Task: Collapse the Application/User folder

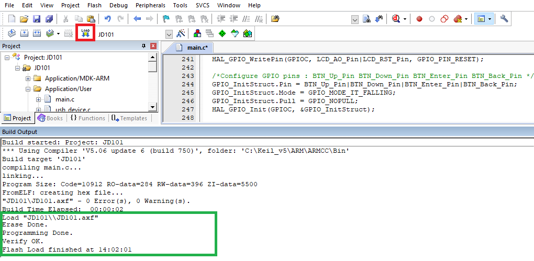Action: (28, 89)
